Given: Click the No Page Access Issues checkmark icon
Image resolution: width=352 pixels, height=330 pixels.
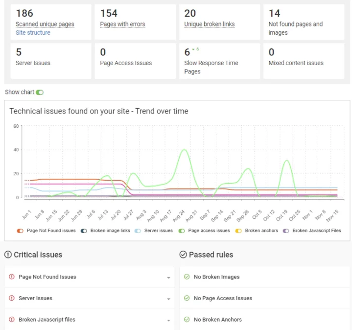Looking at the screenshot, I should (x=187, y=298).
